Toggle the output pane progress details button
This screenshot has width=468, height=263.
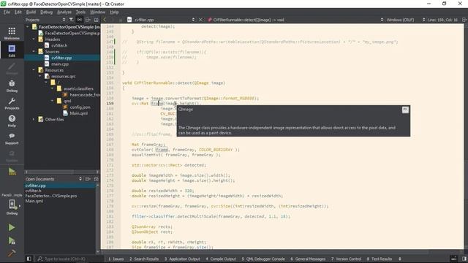point(453,259)
